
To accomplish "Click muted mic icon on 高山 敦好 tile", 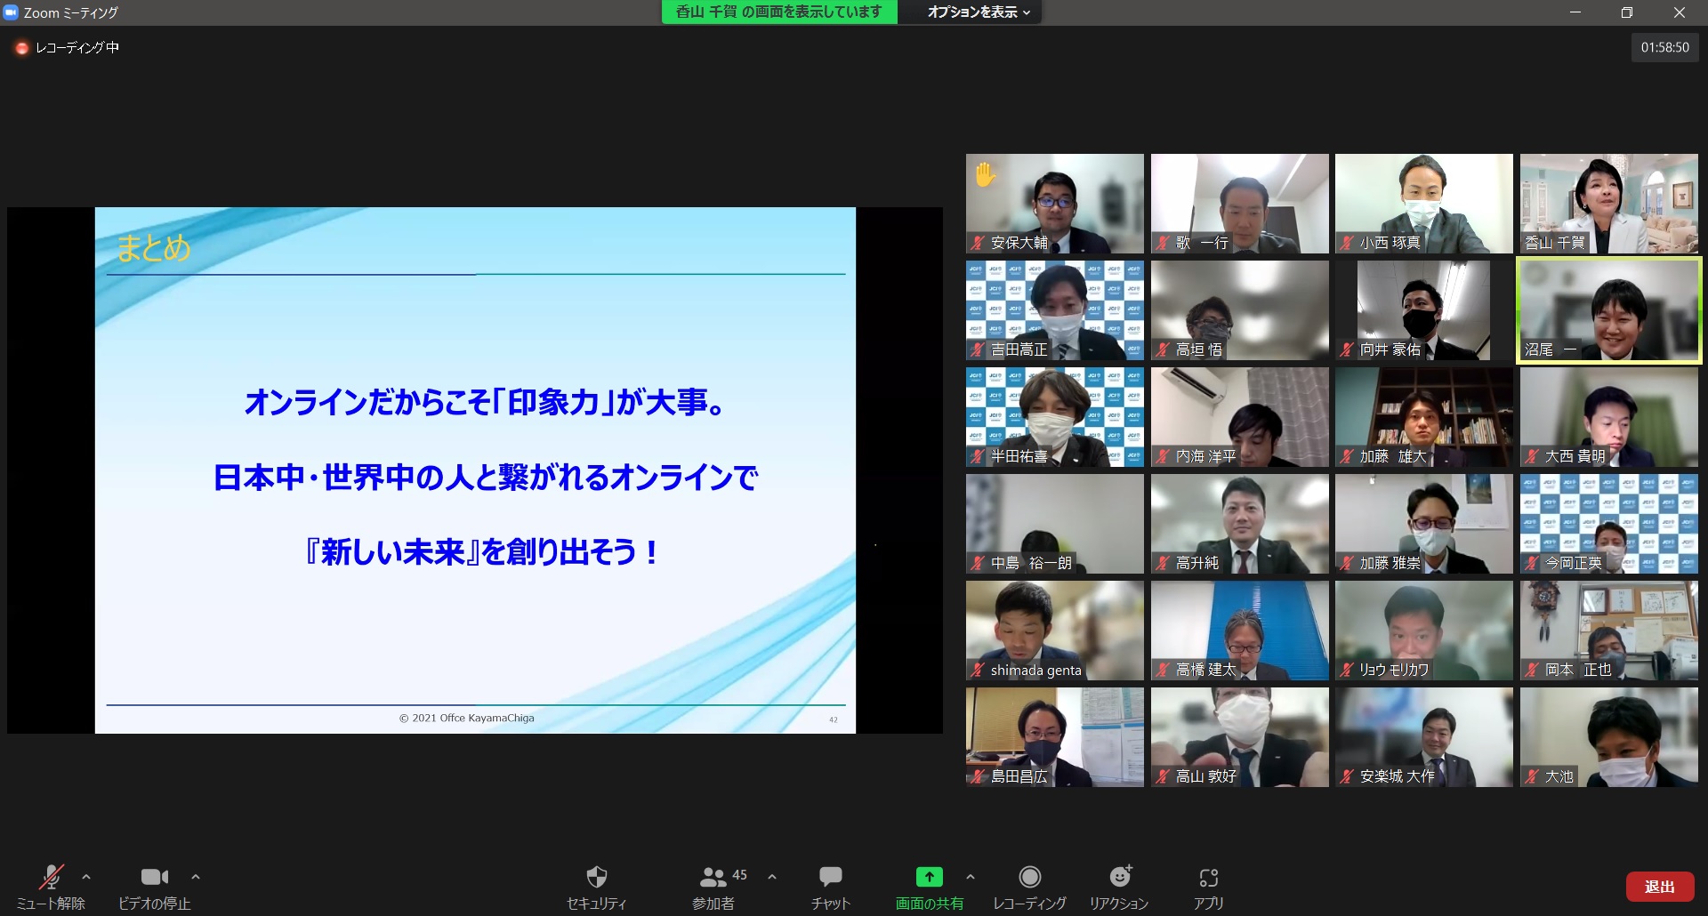I will point(1163,776).
